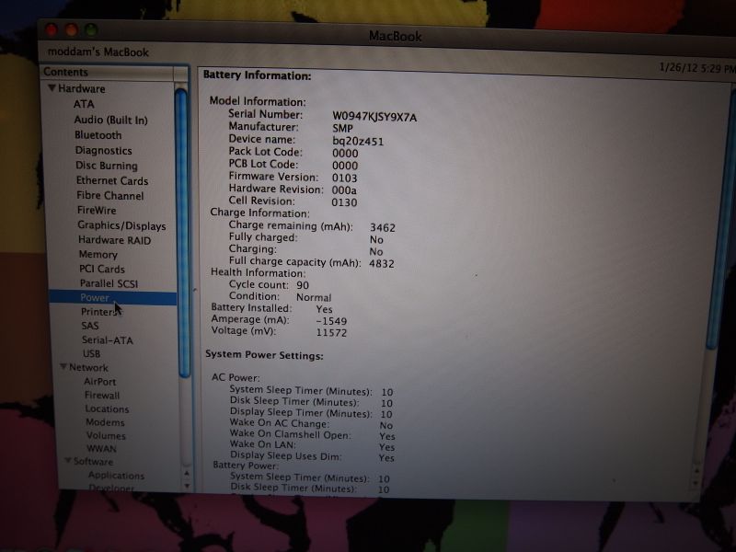Click Battery Information heading
736x552 pixels.
click(x=258, y=75)
